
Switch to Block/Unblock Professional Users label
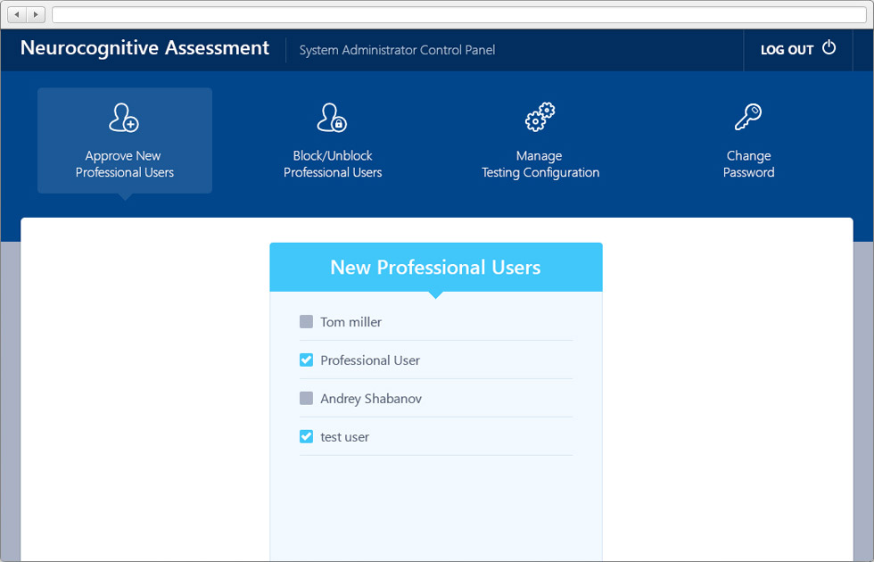pos(333,164)
